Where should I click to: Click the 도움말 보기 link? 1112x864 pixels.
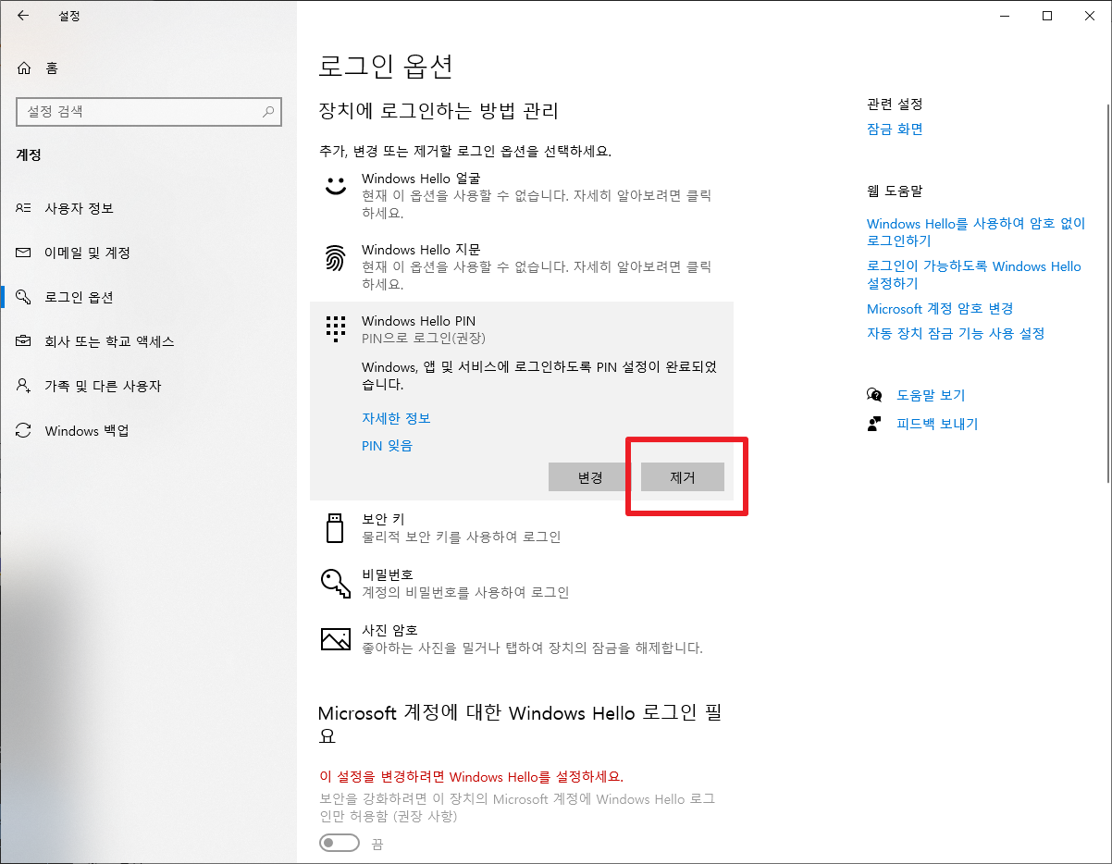(x=931, y=395)
